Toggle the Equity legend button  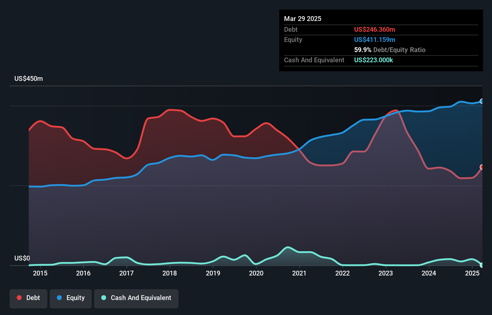point(71,299)
